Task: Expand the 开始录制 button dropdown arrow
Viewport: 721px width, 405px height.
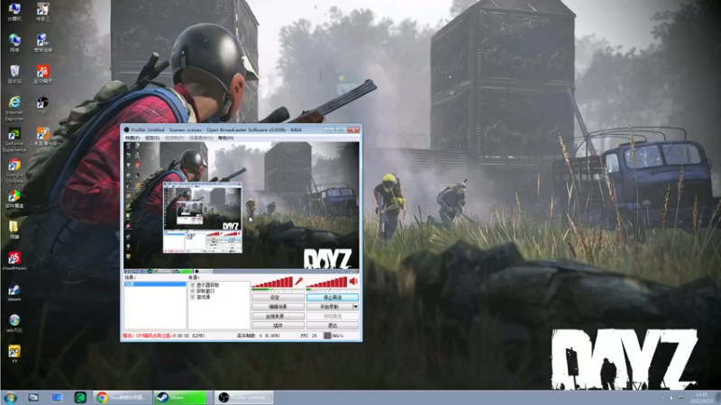Action: 355,307
